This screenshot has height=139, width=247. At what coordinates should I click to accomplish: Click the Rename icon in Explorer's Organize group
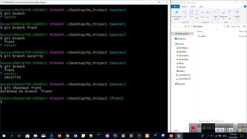pos(208,17)
